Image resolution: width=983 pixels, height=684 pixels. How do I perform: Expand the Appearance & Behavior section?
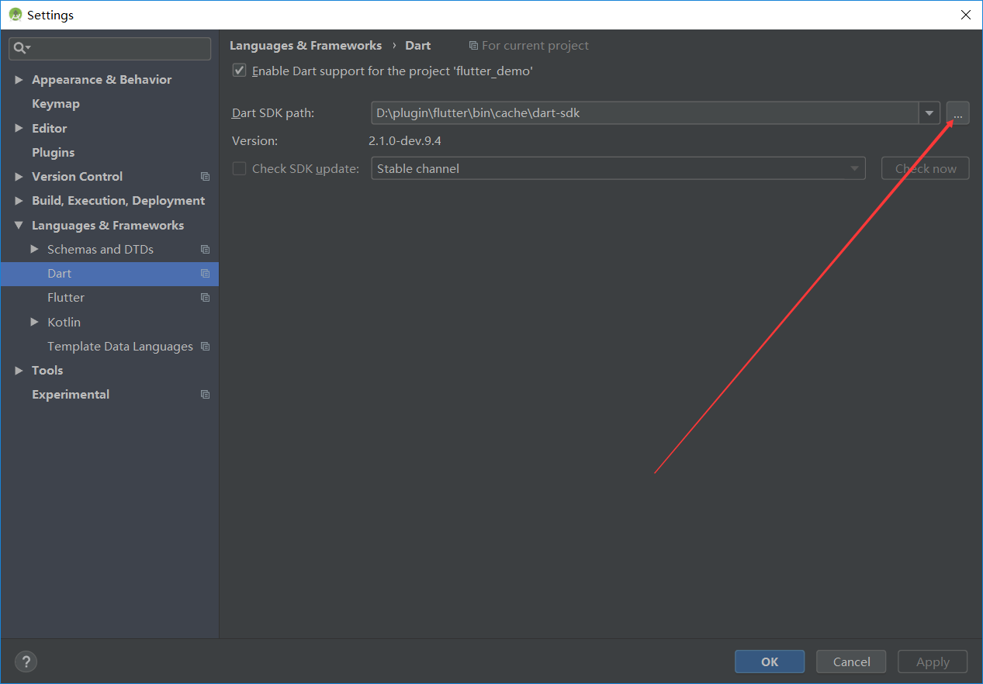pos(19,80)
